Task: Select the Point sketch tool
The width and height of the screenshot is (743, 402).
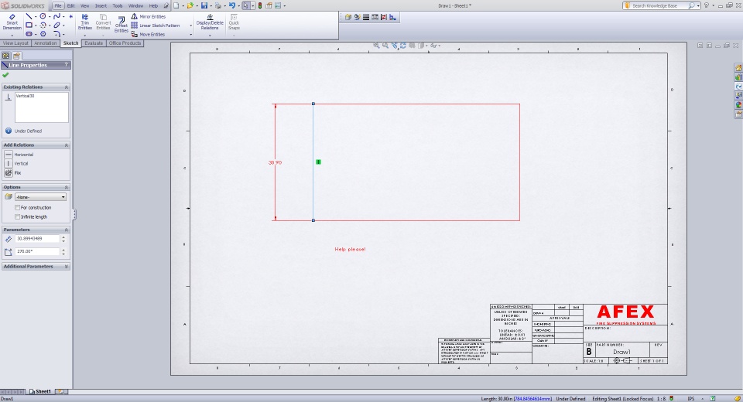Action: coord(70,16)
